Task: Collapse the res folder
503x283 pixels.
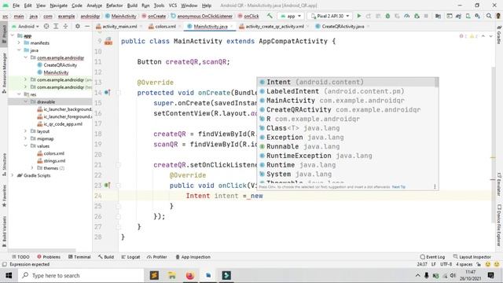Action: coord(19,94)
